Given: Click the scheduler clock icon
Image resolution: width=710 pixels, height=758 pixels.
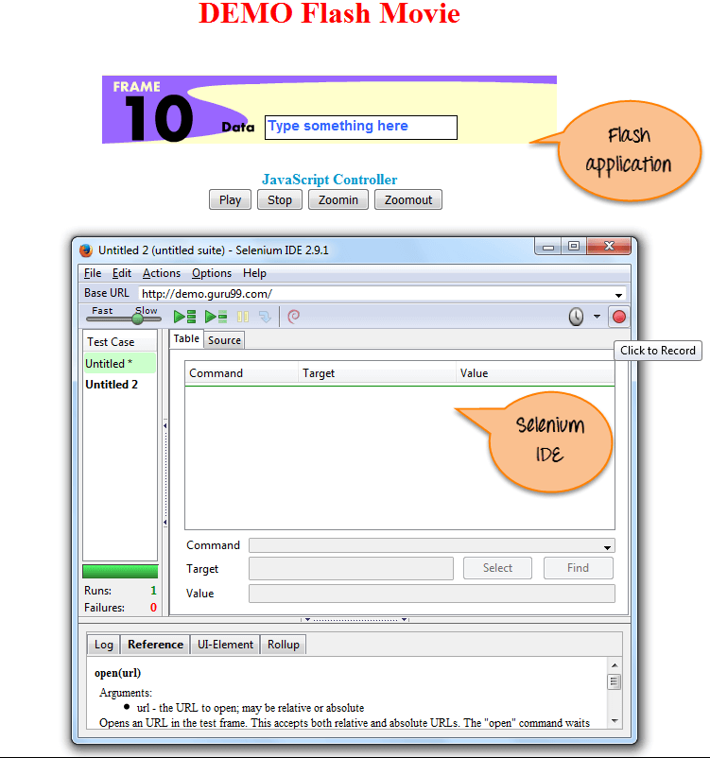Looking at the screenshot, I should tap(576, 318).
